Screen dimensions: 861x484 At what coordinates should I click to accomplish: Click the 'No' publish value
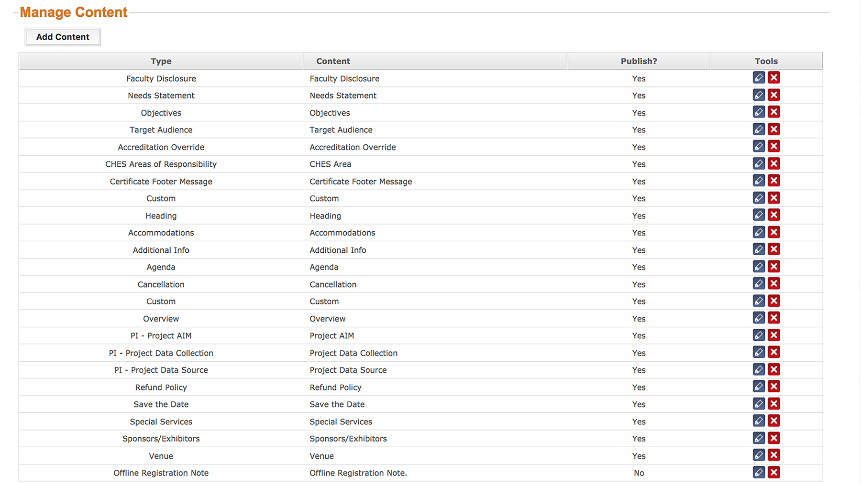tap(639, 473)
